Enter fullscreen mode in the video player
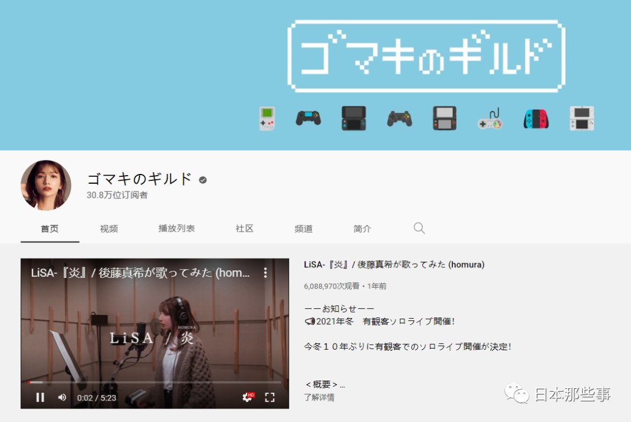 tap(270, 397)
